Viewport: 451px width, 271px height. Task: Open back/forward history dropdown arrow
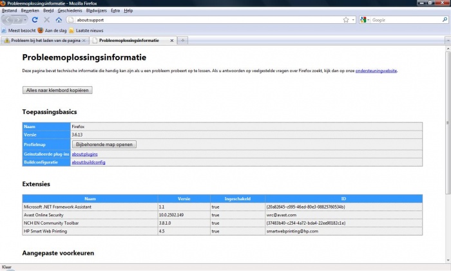click(25, 20)
